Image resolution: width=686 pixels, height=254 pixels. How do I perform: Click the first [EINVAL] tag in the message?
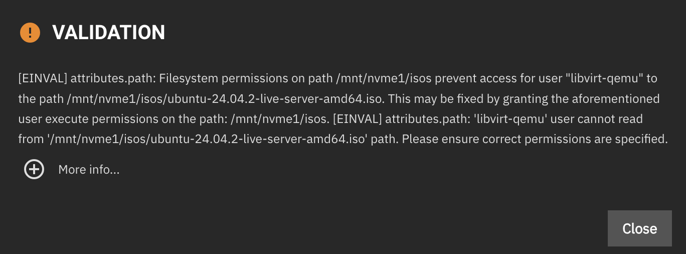(x=42, y=79)
